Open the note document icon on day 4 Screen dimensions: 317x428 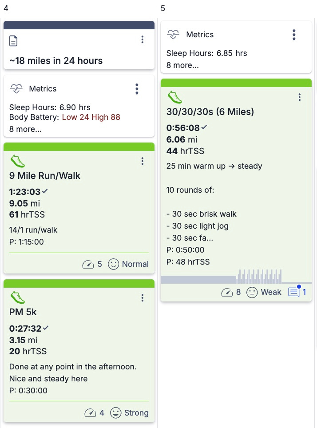[x=13, y=41]
